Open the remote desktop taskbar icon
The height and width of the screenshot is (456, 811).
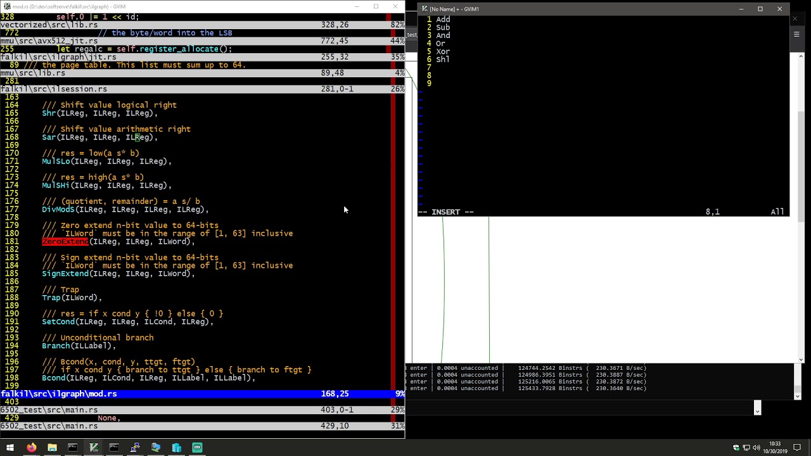(x=156, y=448)
